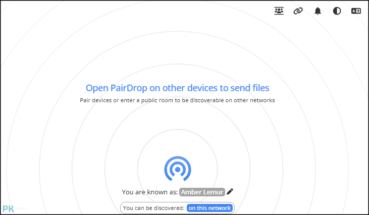Click the "Pair devices or enter a public room" text

(178, 100)
